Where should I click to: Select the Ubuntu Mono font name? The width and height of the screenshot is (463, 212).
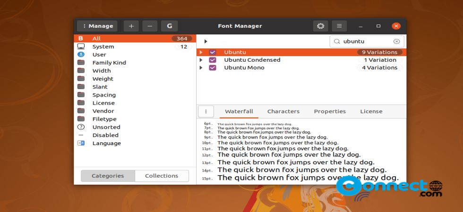[244, 67]
